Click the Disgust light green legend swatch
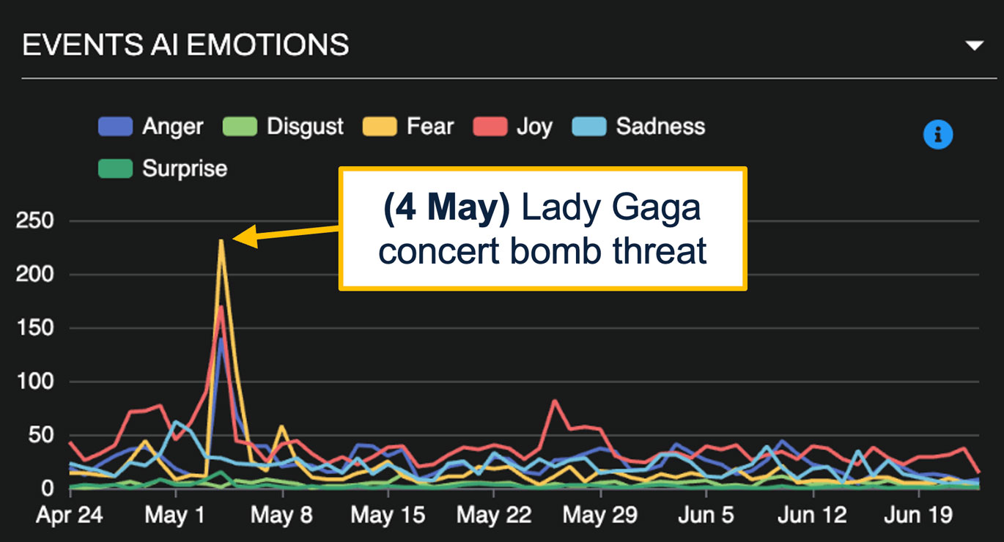Screen dimensions: 1004x542 tap(240, 127)
